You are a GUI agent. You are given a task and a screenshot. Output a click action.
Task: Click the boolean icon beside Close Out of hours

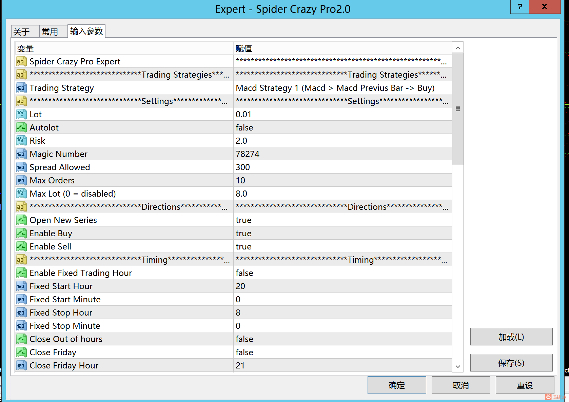[x=21, y=339]
